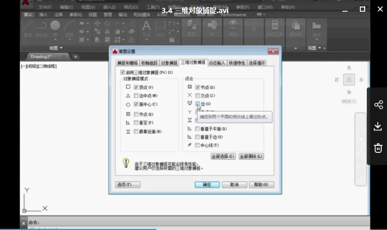Open the 格式(O) Format menu
387x230 pixels.
(131, 7)
